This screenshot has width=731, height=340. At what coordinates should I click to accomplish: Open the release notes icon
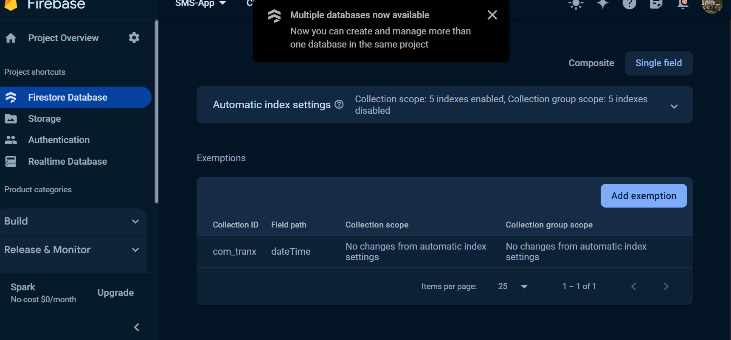click(656, 4)
